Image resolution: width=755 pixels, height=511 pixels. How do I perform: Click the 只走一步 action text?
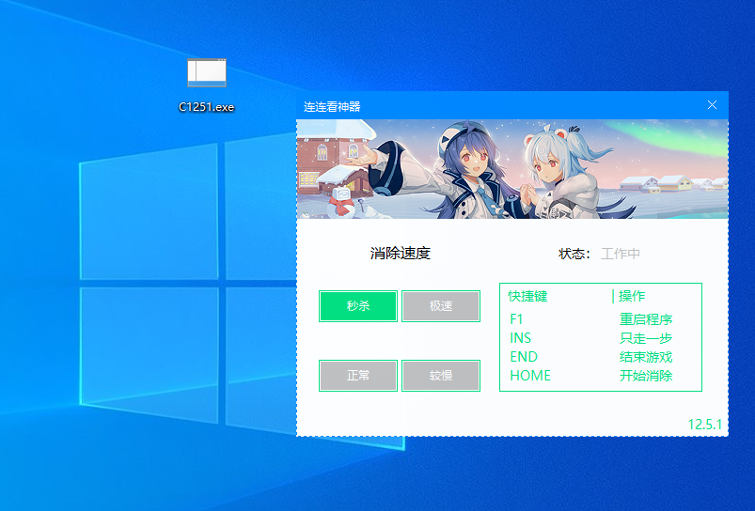(646, 338)
